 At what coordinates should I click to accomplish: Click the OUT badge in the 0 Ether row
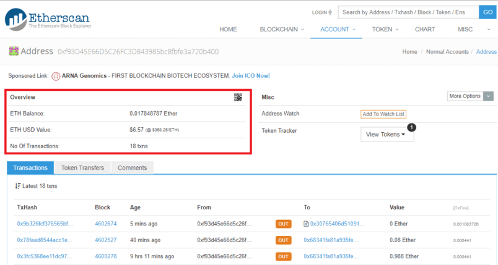click(283, 224)
